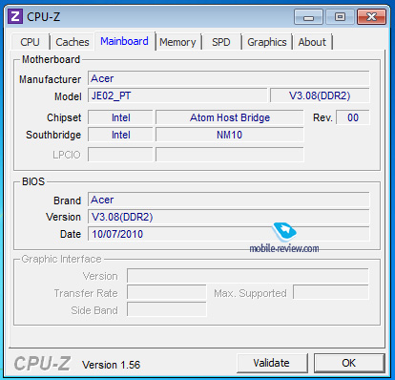Switch to the CPU tab
The image size is (395, 380).
31,42
